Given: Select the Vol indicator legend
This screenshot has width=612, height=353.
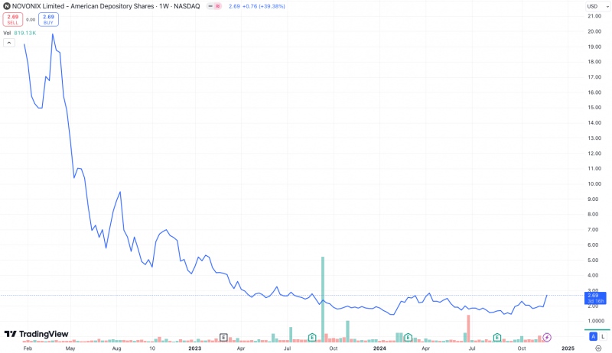Looking at the screenshot, I should pyautogui.click(x=7, y=33).
